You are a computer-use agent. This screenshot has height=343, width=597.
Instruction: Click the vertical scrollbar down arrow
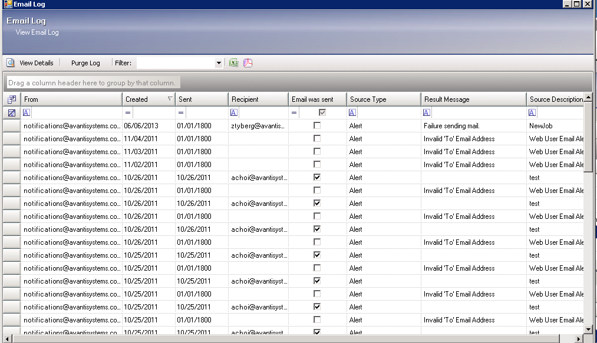(x=588, y=329)
